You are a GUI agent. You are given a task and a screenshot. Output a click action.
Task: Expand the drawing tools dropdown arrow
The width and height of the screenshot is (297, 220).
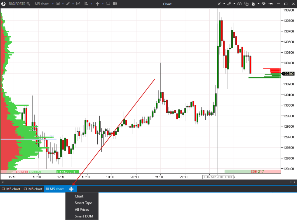[x=73, y=4]
